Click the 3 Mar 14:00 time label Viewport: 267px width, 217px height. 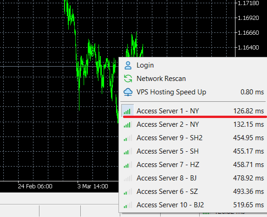(x=92, y=186)
